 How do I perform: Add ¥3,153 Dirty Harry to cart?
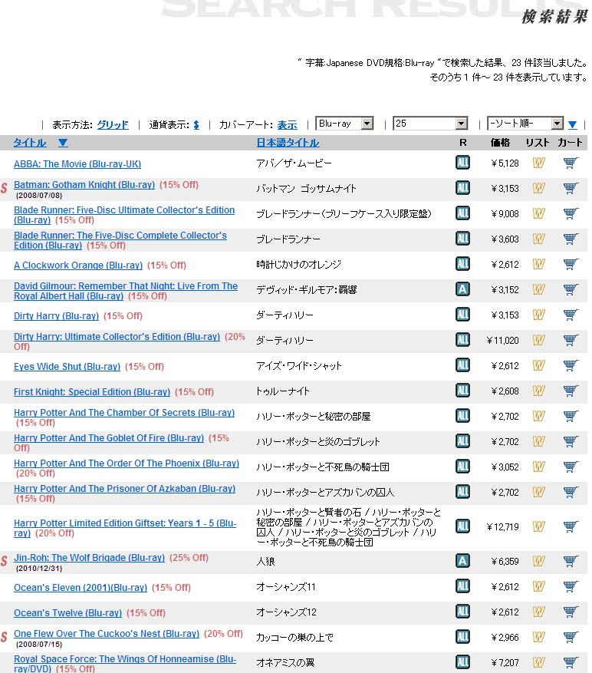coord(571,315)
